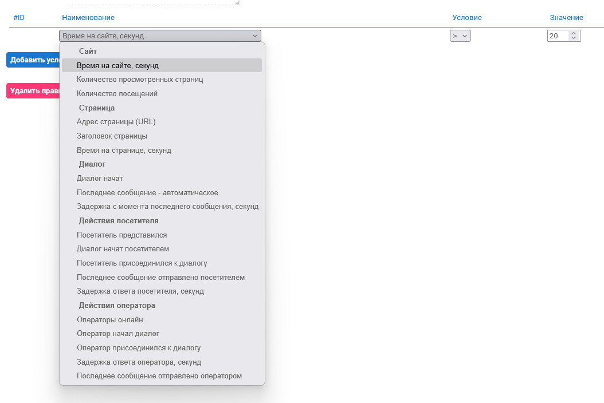The height and width of the screenshot is (403, 604).
Task: Select 'Заголовок страницы' in dropdown list
Action: [x=112, y=136]
